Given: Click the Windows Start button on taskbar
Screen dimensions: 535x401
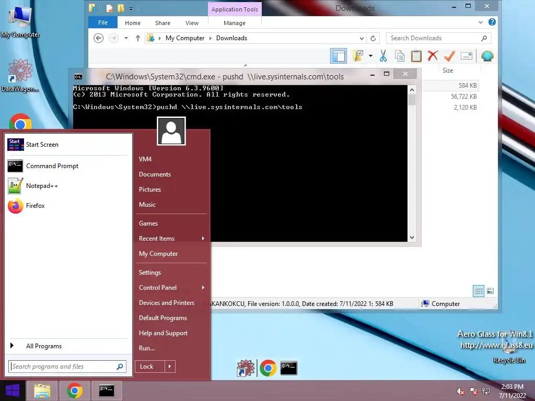Looking at the screenshot, I should (13, 391).
